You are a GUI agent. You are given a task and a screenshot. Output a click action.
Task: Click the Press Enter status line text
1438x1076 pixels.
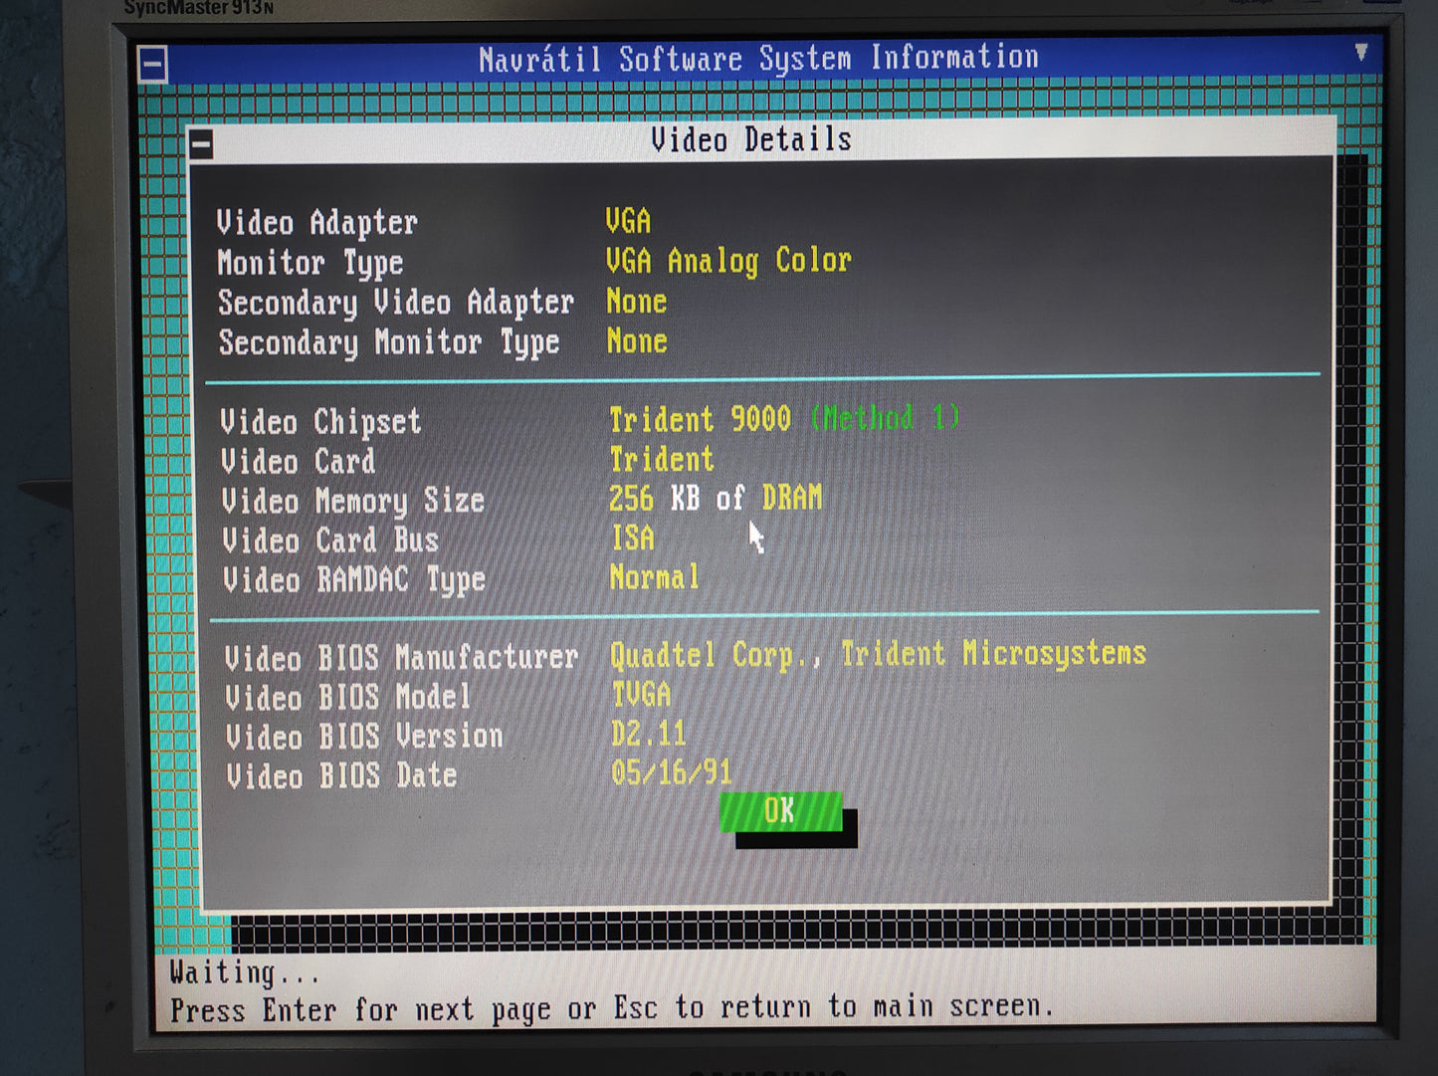pos(611,1009)
